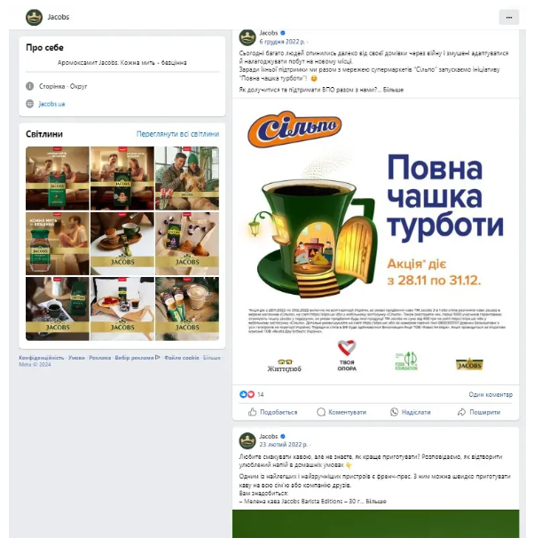Expand the french-press post with Більше
The height and width of the screenshot is (546, 534).
(x=376, y=501)
